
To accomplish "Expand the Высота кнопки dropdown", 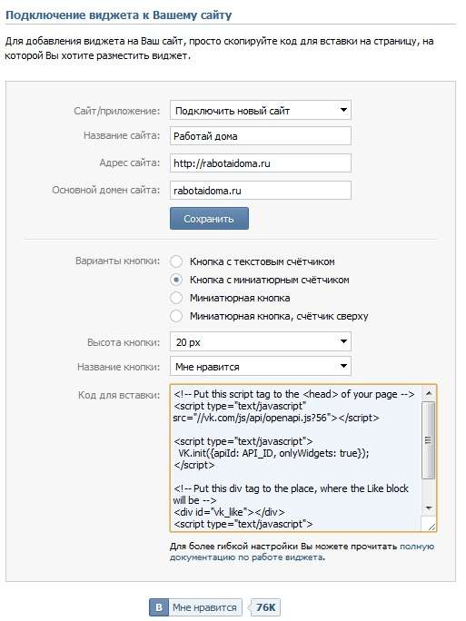I will (261, 341).
